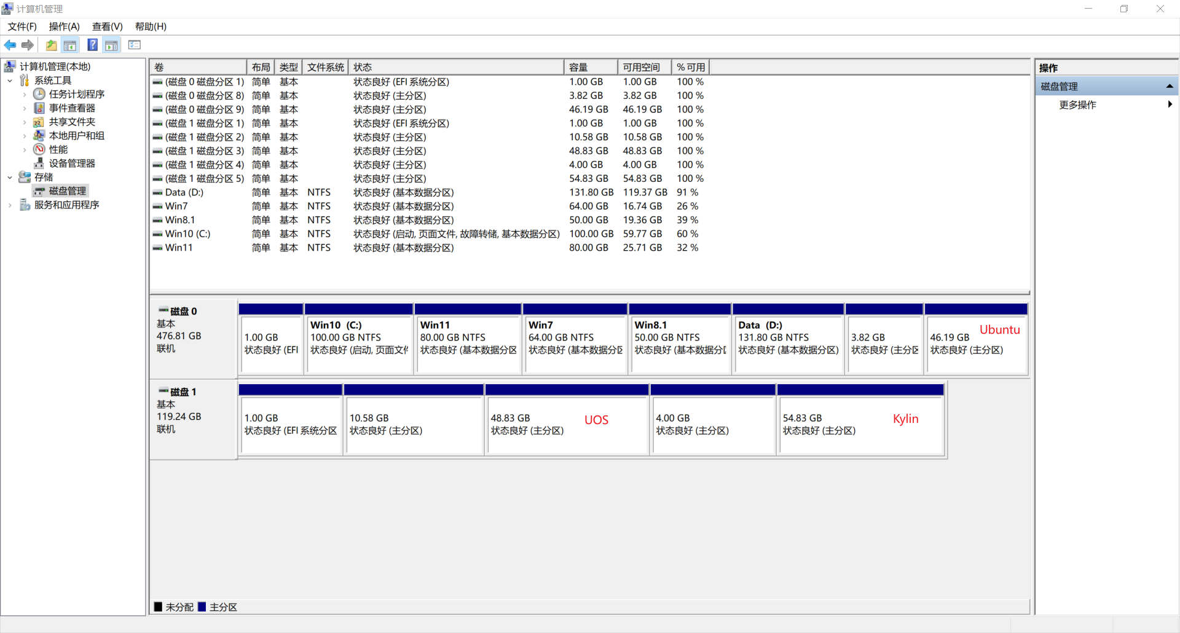1180x633 pixels.
Task: Expand the Shared Folders tree node
Action: (x=25, y=122)
